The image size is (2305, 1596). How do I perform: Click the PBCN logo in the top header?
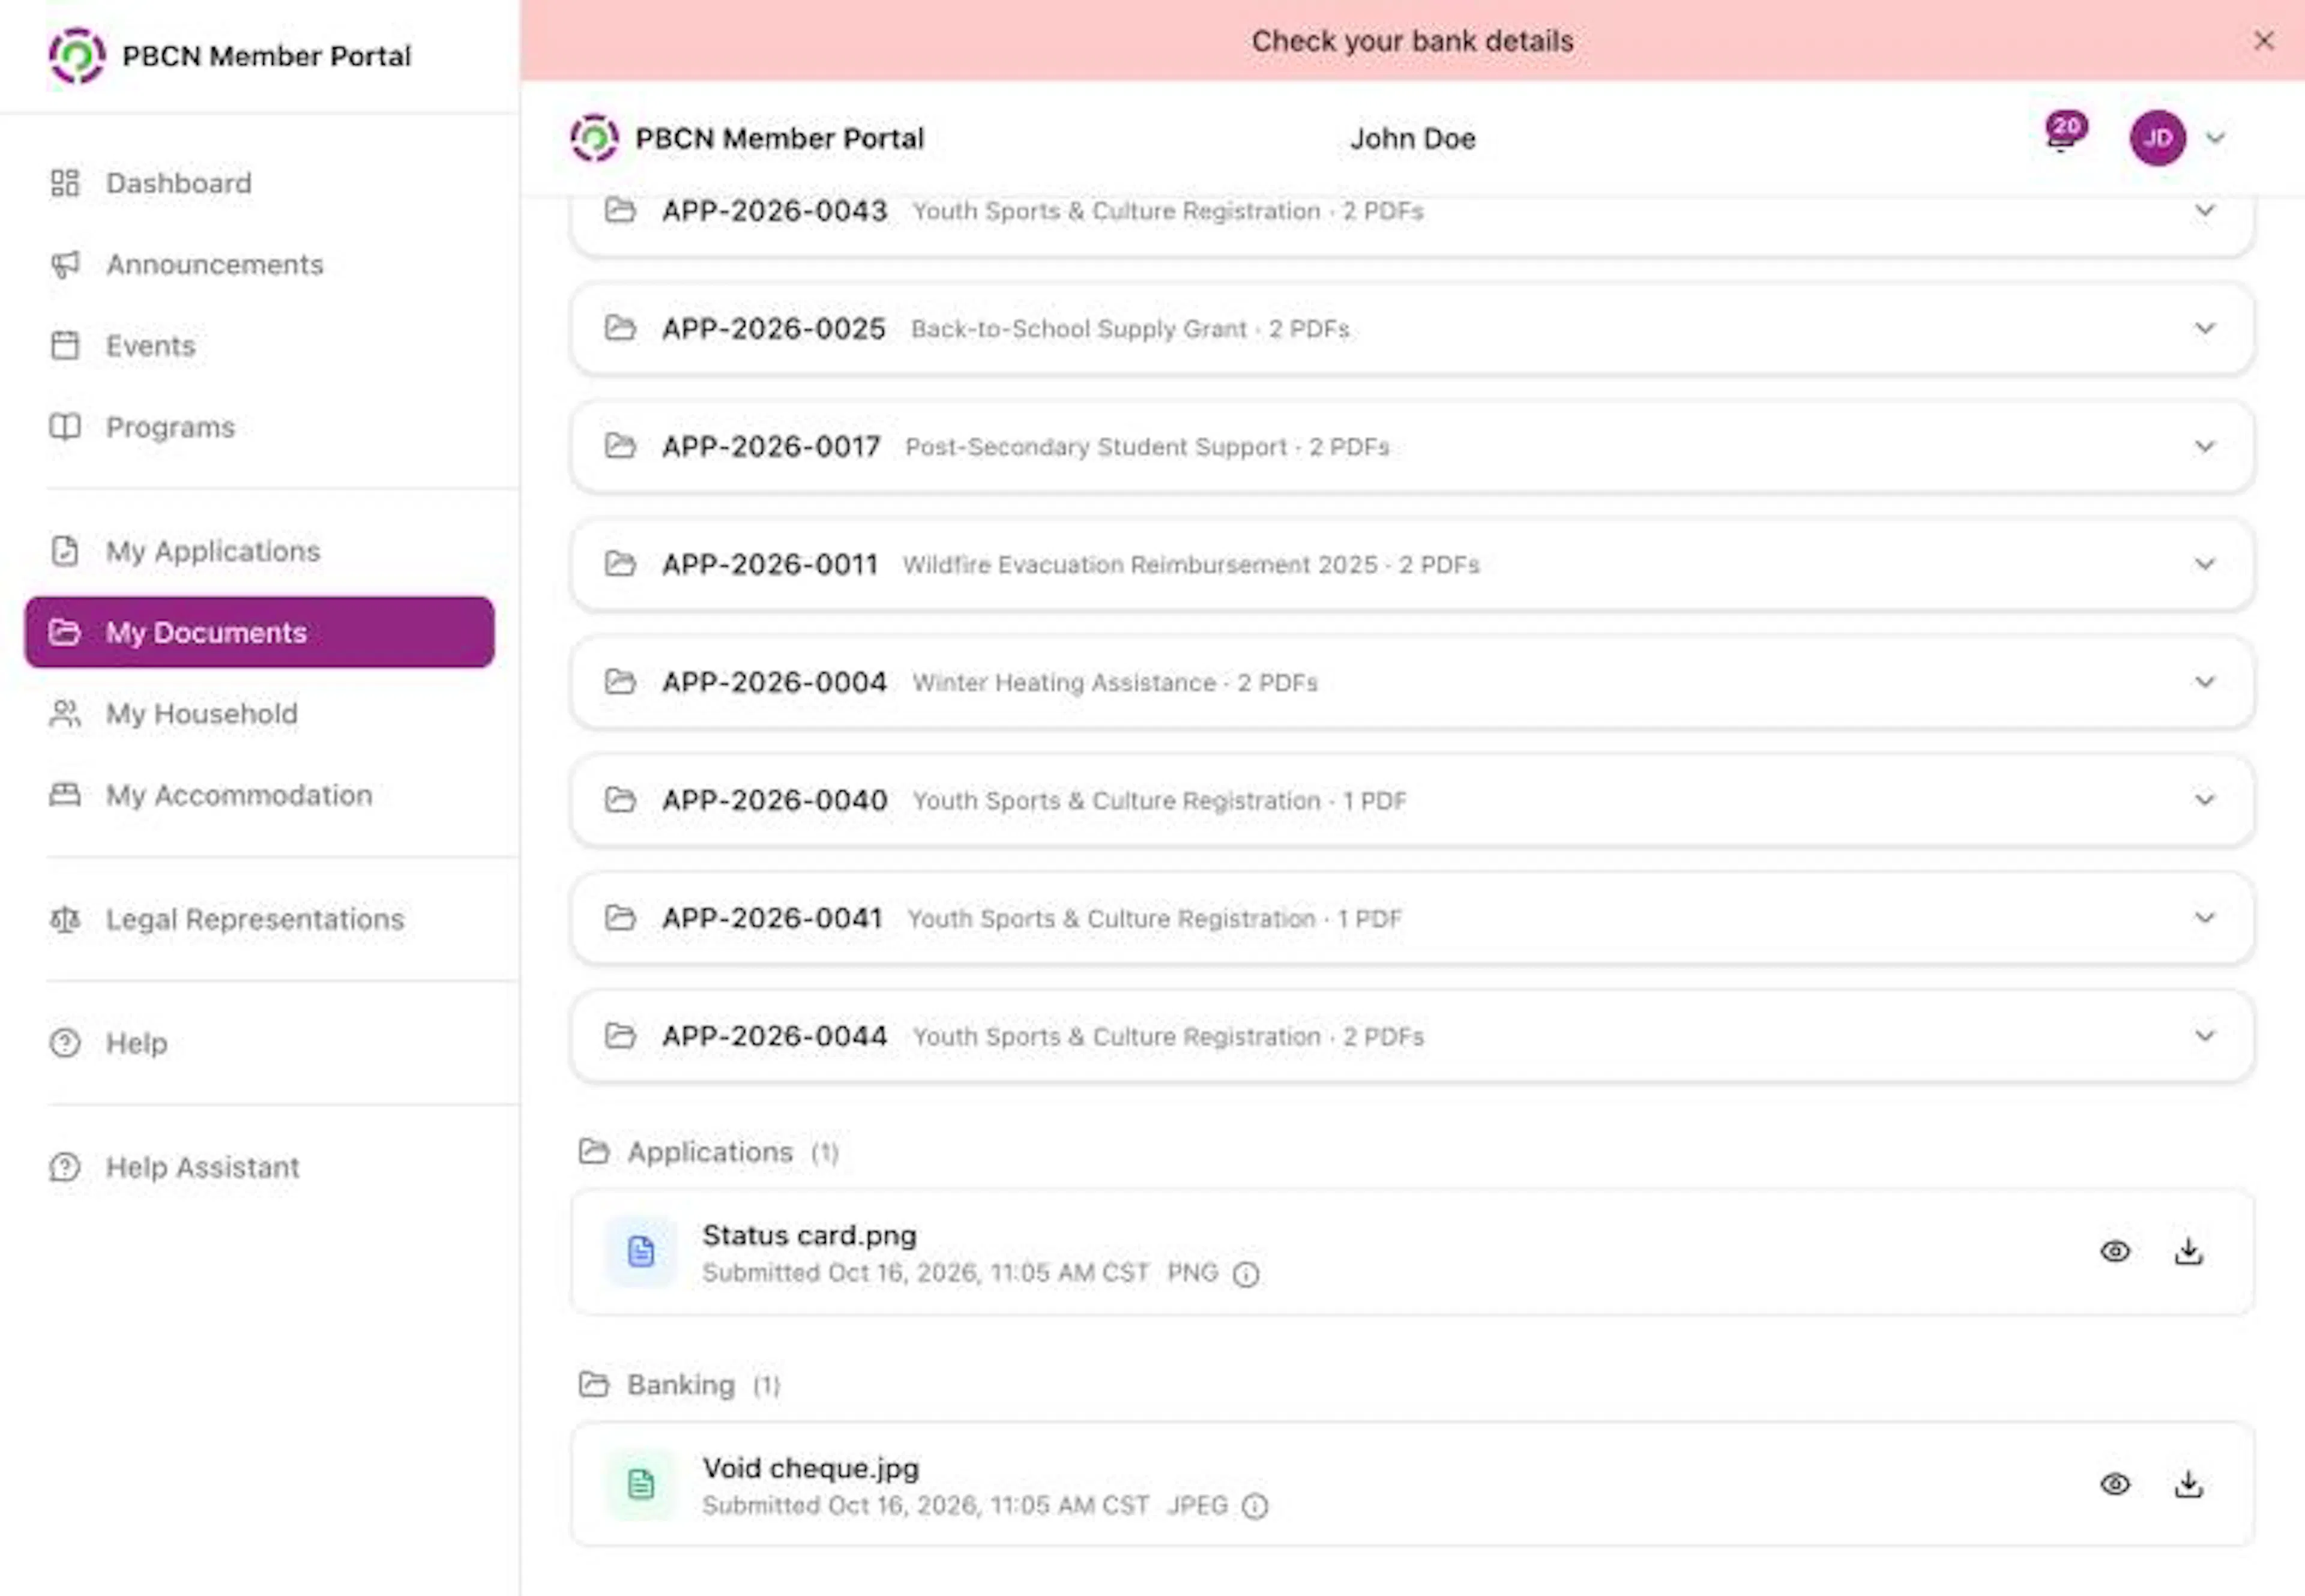pos(594,138)
